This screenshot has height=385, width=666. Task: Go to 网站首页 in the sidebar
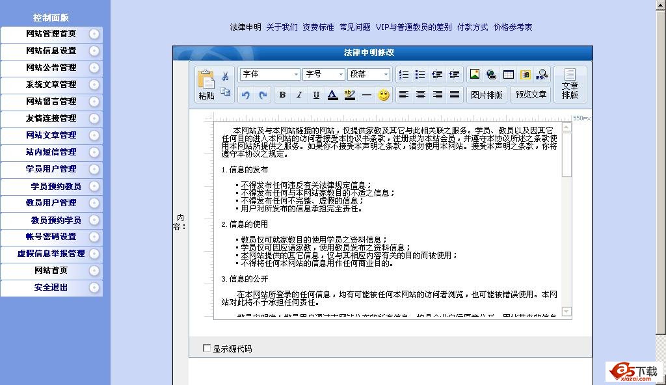pos(51,271)
